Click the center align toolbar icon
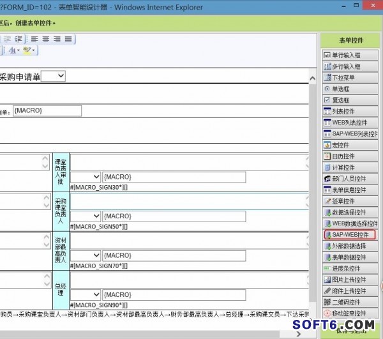383x339 pixels. coord(45,39)
